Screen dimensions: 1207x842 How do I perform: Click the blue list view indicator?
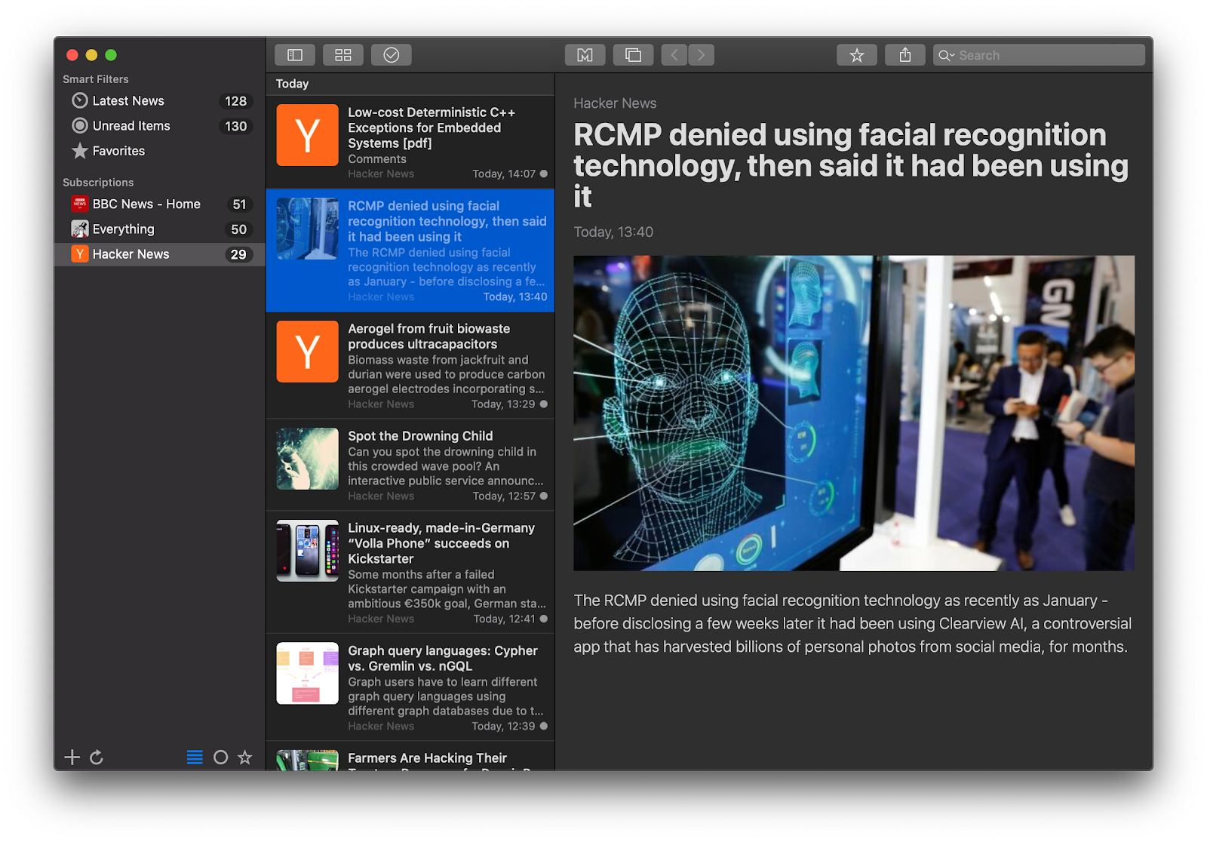195,757
